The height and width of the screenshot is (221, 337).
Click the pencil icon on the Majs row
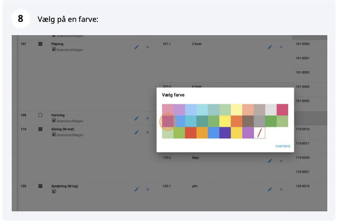click(x=270, y=161)
